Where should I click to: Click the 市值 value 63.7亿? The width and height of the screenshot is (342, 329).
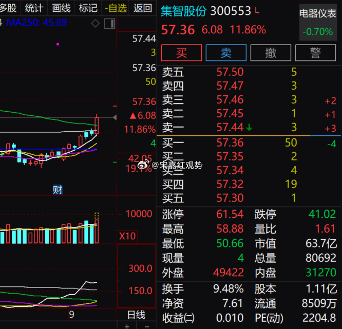[321, 243]
